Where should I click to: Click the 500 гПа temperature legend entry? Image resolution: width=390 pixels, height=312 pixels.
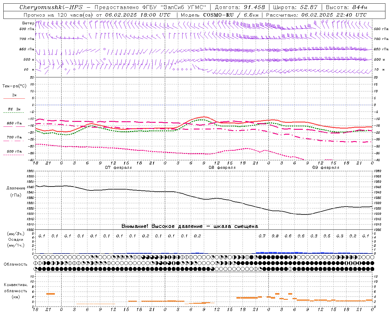pyautogui.click(x=14, y=151)
